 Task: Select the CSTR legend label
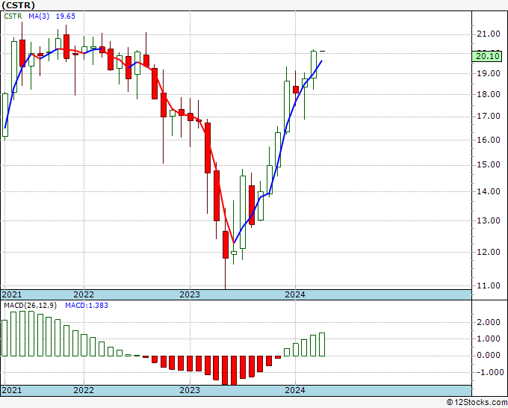coord(13,16)
